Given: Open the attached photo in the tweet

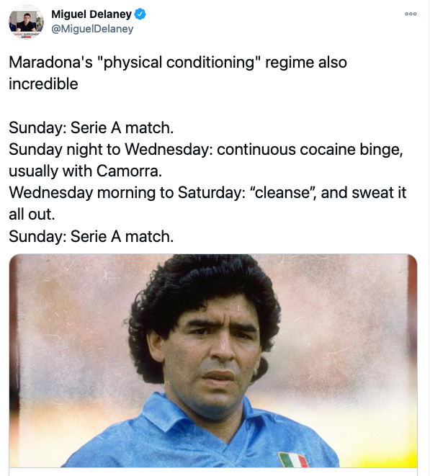Looking at the screenshot, I should 213,361.
